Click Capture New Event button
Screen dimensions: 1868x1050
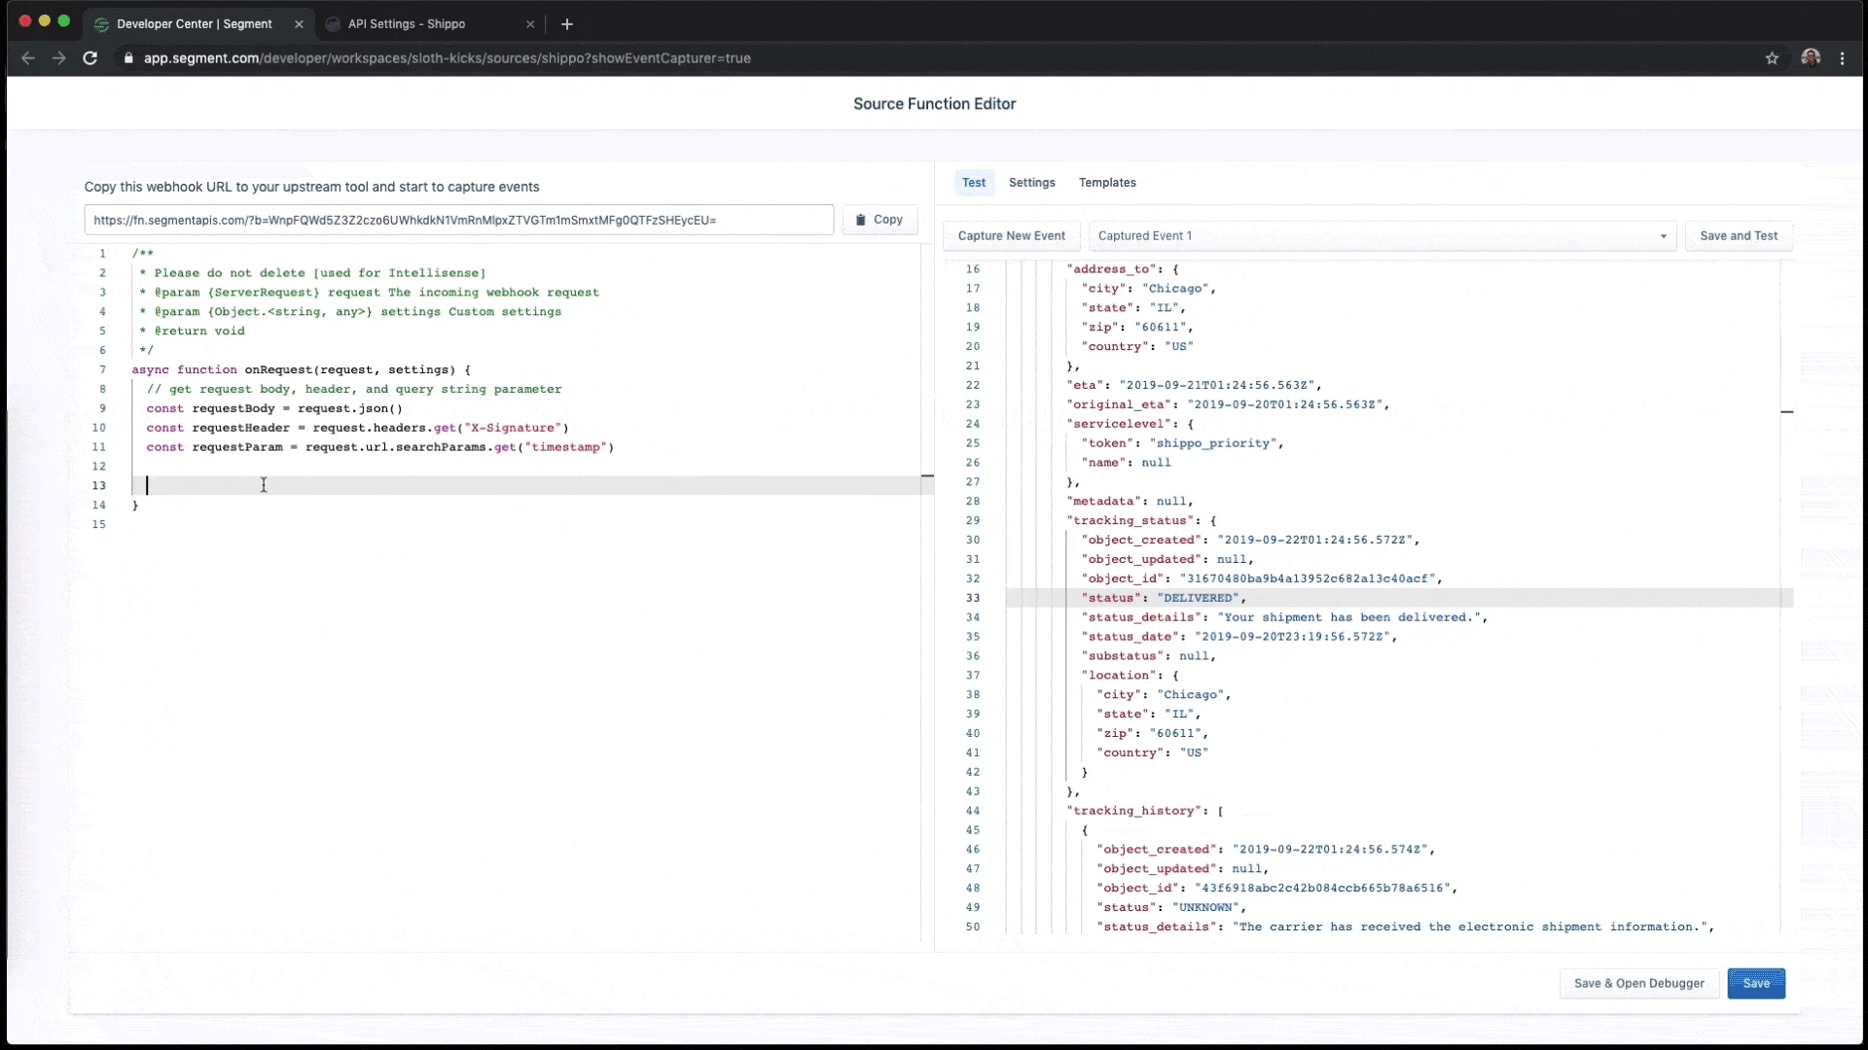[1011, 236]
